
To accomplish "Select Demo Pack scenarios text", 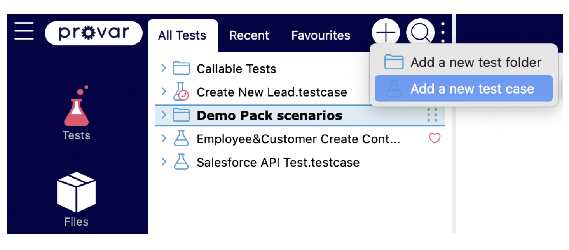I will coord(269,115).
